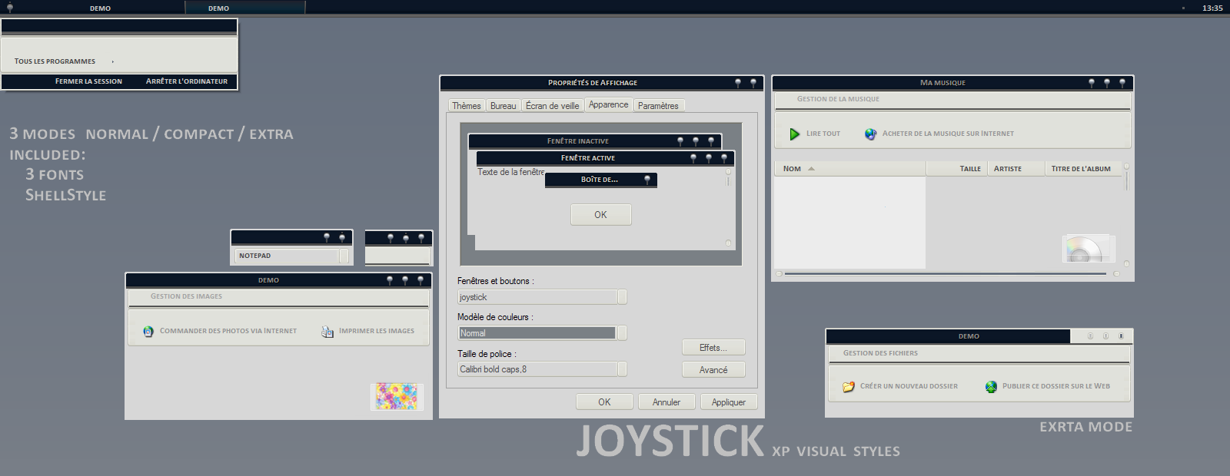
Task: Click Publier ce dossier sur le Web link
Action: coord(1056,386)
